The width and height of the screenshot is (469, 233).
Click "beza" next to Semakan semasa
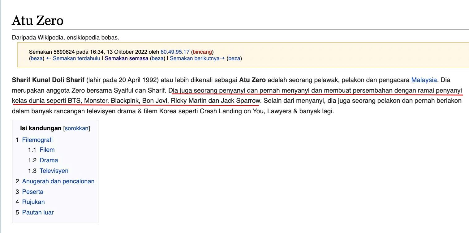[157, 58]
